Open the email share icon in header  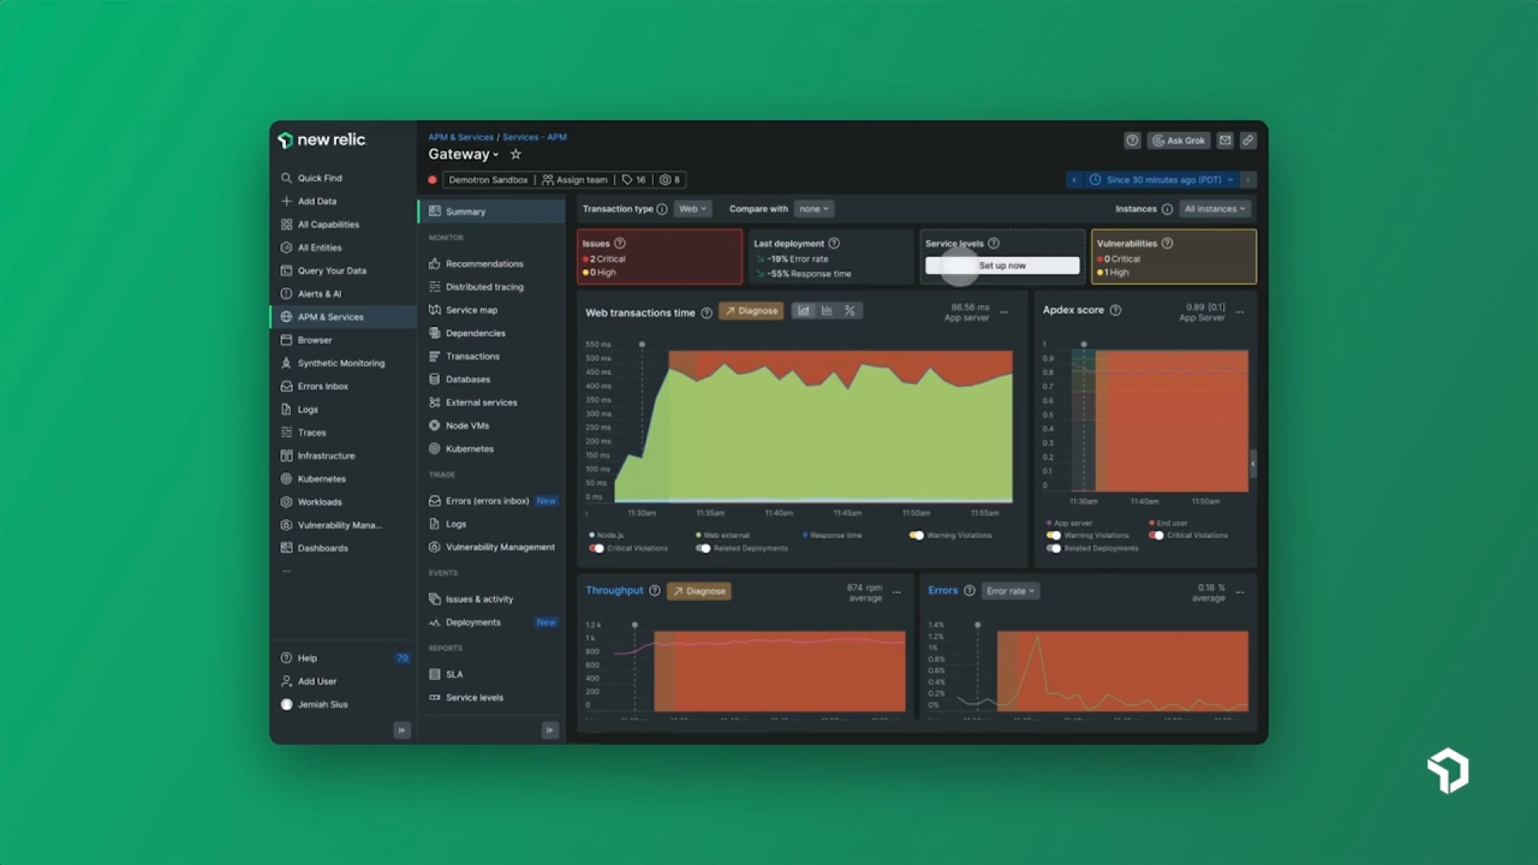click(1225, 140)
